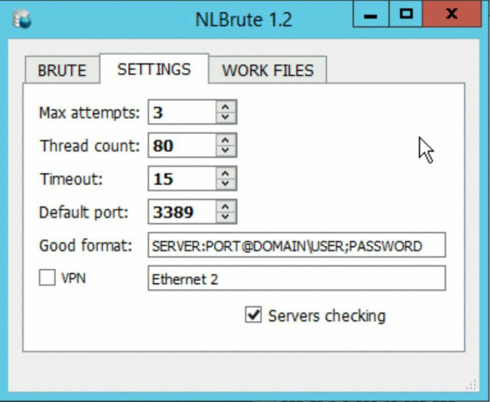Maximize the NLBrute window
The image size is (490, 402).
(406, 14)
